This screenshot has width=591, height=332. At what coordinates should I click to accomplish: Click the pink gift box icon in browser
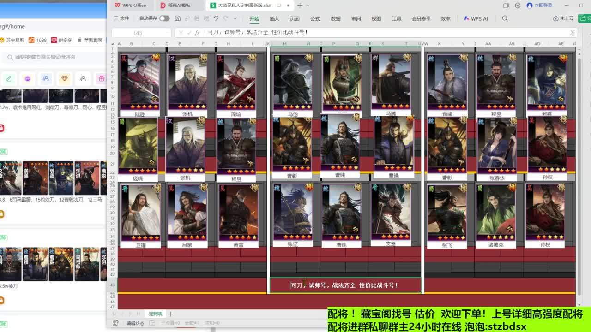[101, 79]
